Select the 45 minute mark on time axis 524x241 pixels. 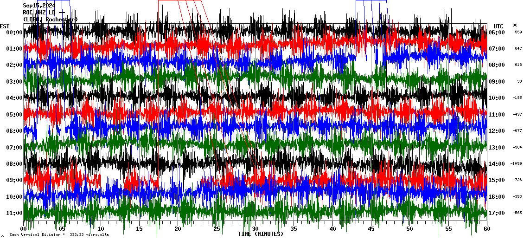pos(371,229)
